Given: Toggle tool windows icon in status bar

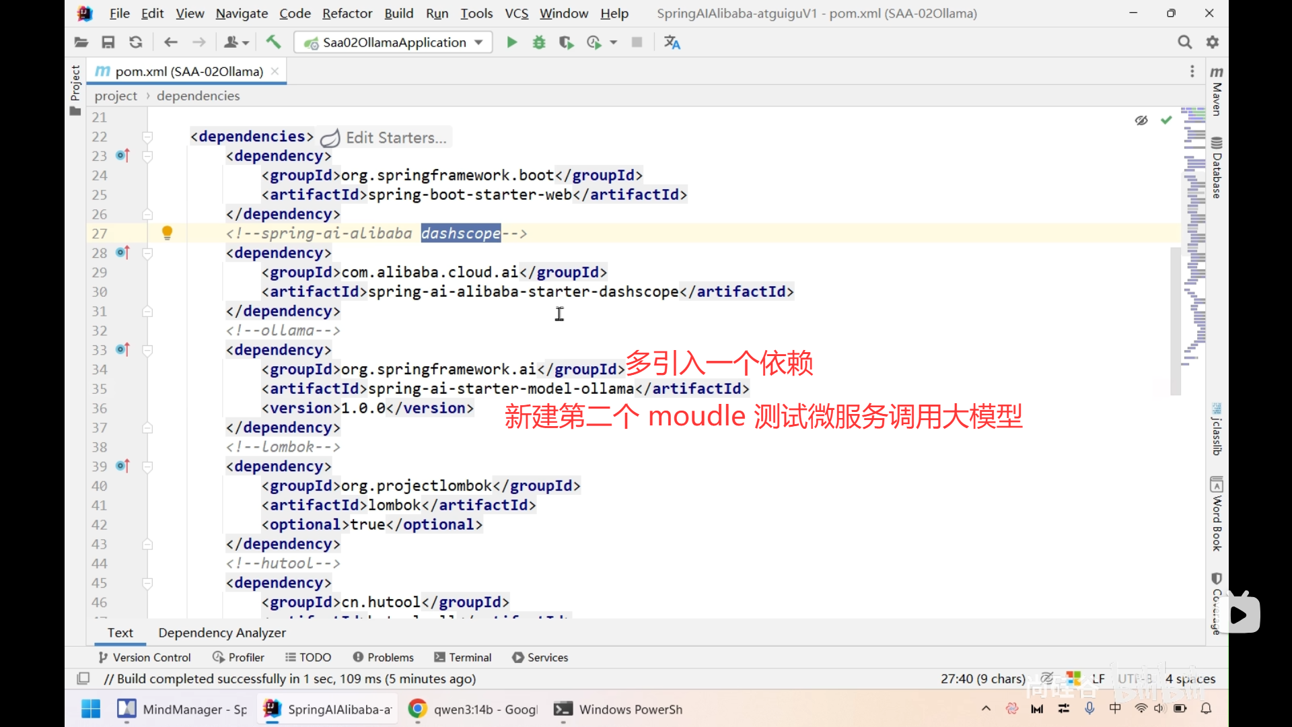Looking at the screenshot, I should (83, 679).
